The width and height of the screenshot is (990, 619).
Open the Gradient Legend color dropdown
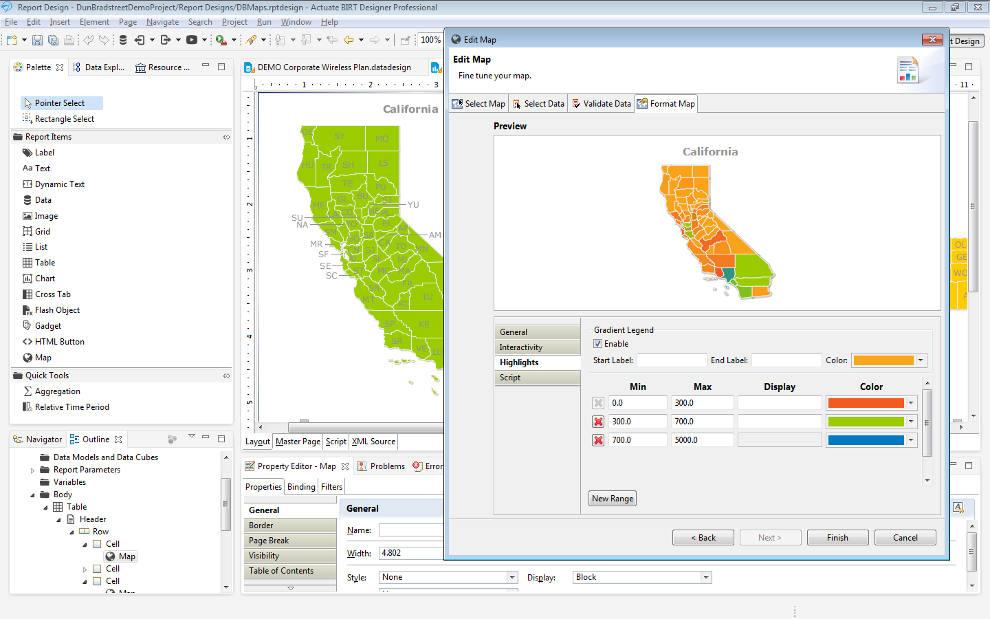921,360
